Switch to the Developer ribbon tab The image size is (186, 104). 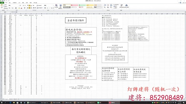35,3
